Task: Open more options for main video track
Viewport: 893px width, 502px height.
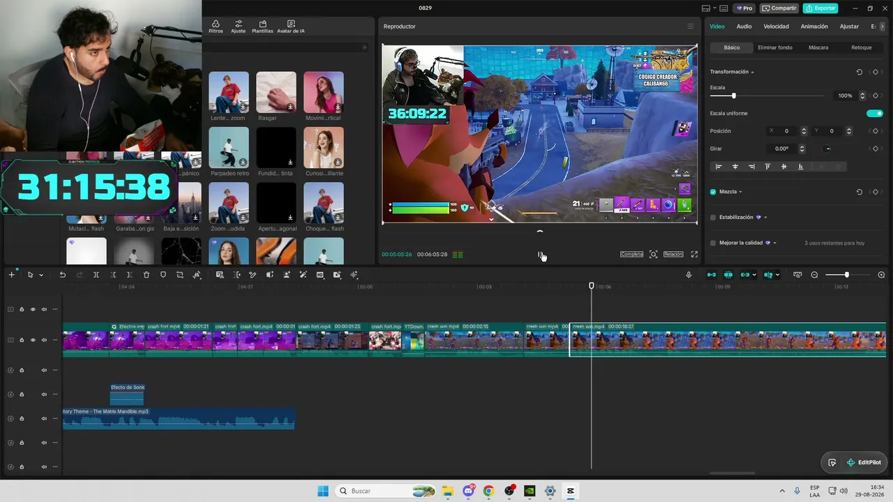Action: tap(54, 340)
